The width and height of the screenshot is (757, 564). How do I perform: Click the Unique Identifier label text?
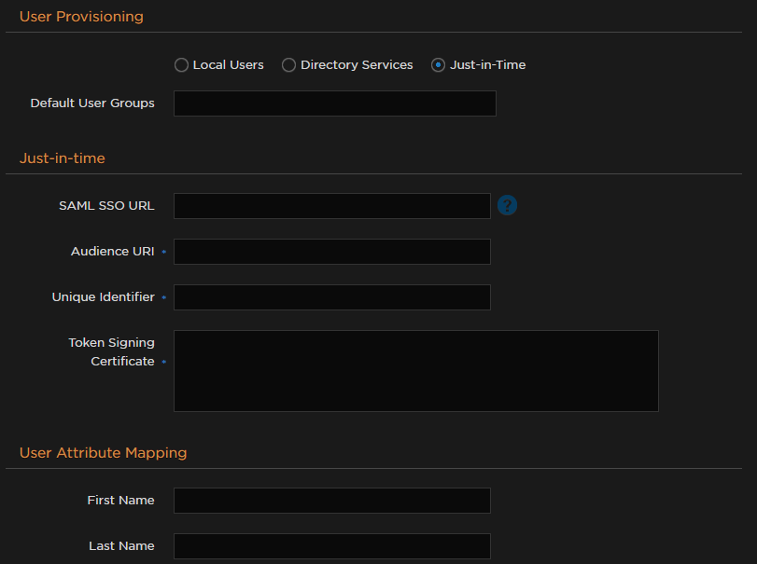(x=103, y=297)
